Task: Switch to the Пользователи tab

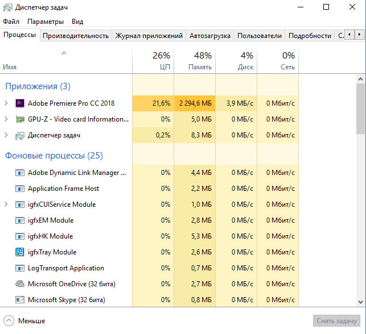Action: point(260,36)
